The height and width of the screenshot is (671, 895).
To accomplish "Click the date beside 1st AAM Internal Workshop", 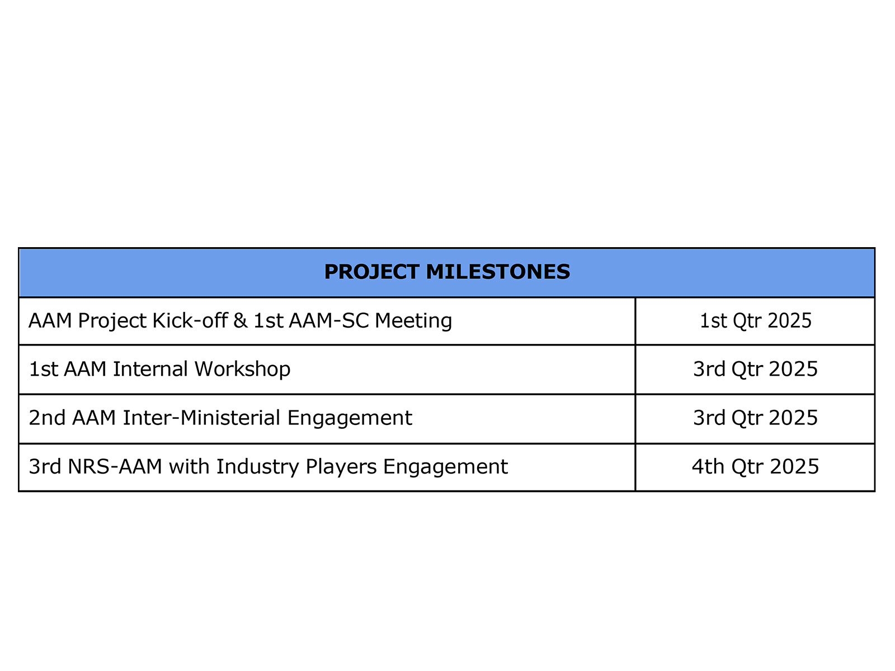I will point(755,370).
